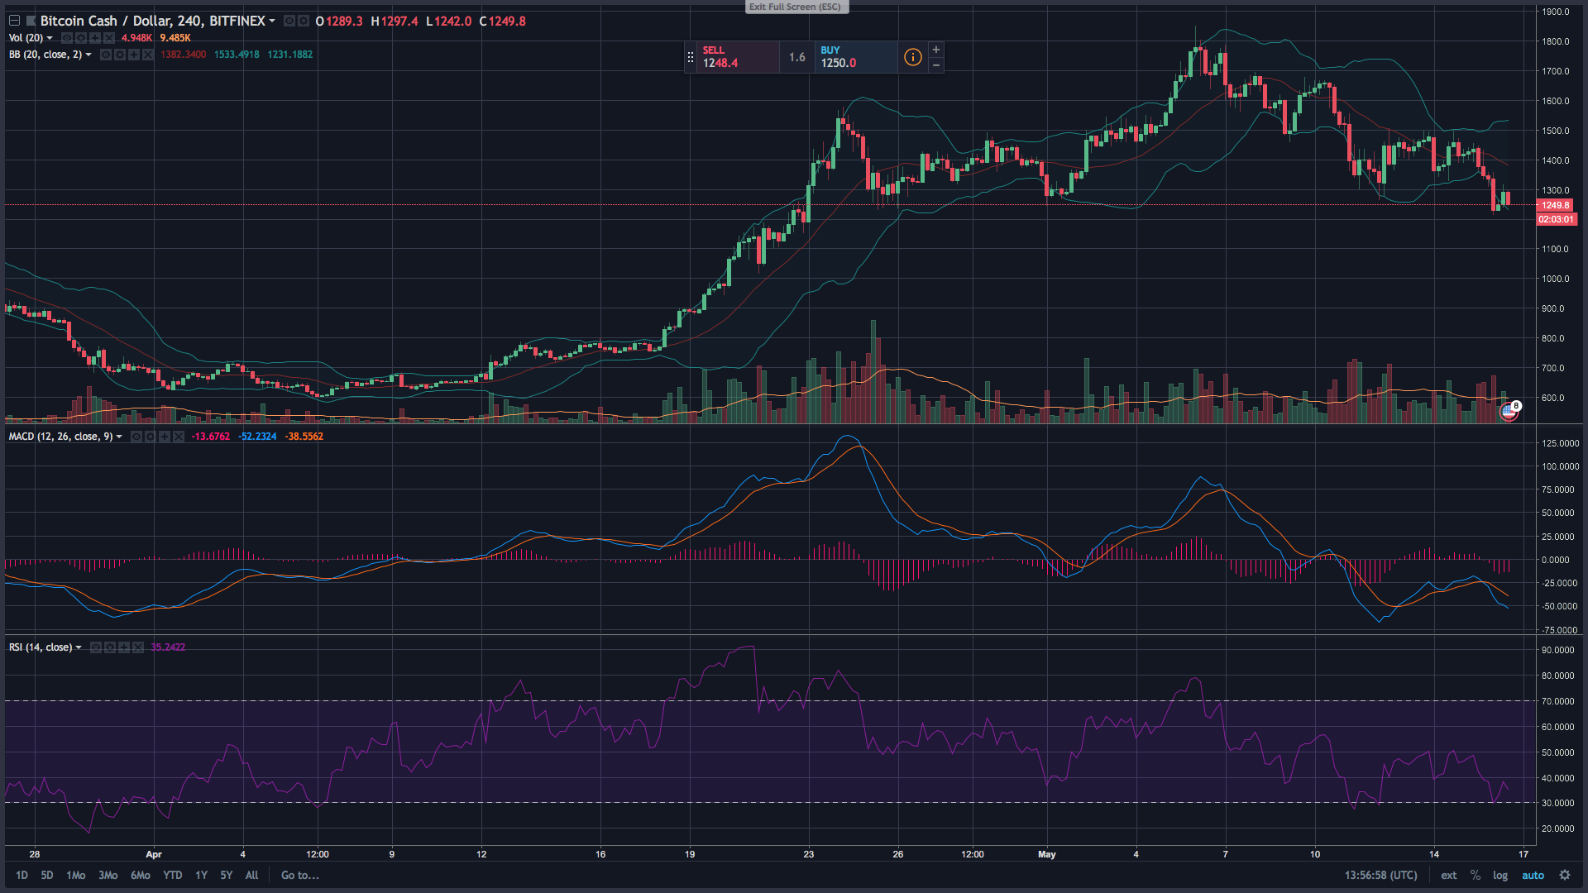Remove the MACD indicator with X icon
This screenshot has width=1588, height=893.
tap(179, 437)
